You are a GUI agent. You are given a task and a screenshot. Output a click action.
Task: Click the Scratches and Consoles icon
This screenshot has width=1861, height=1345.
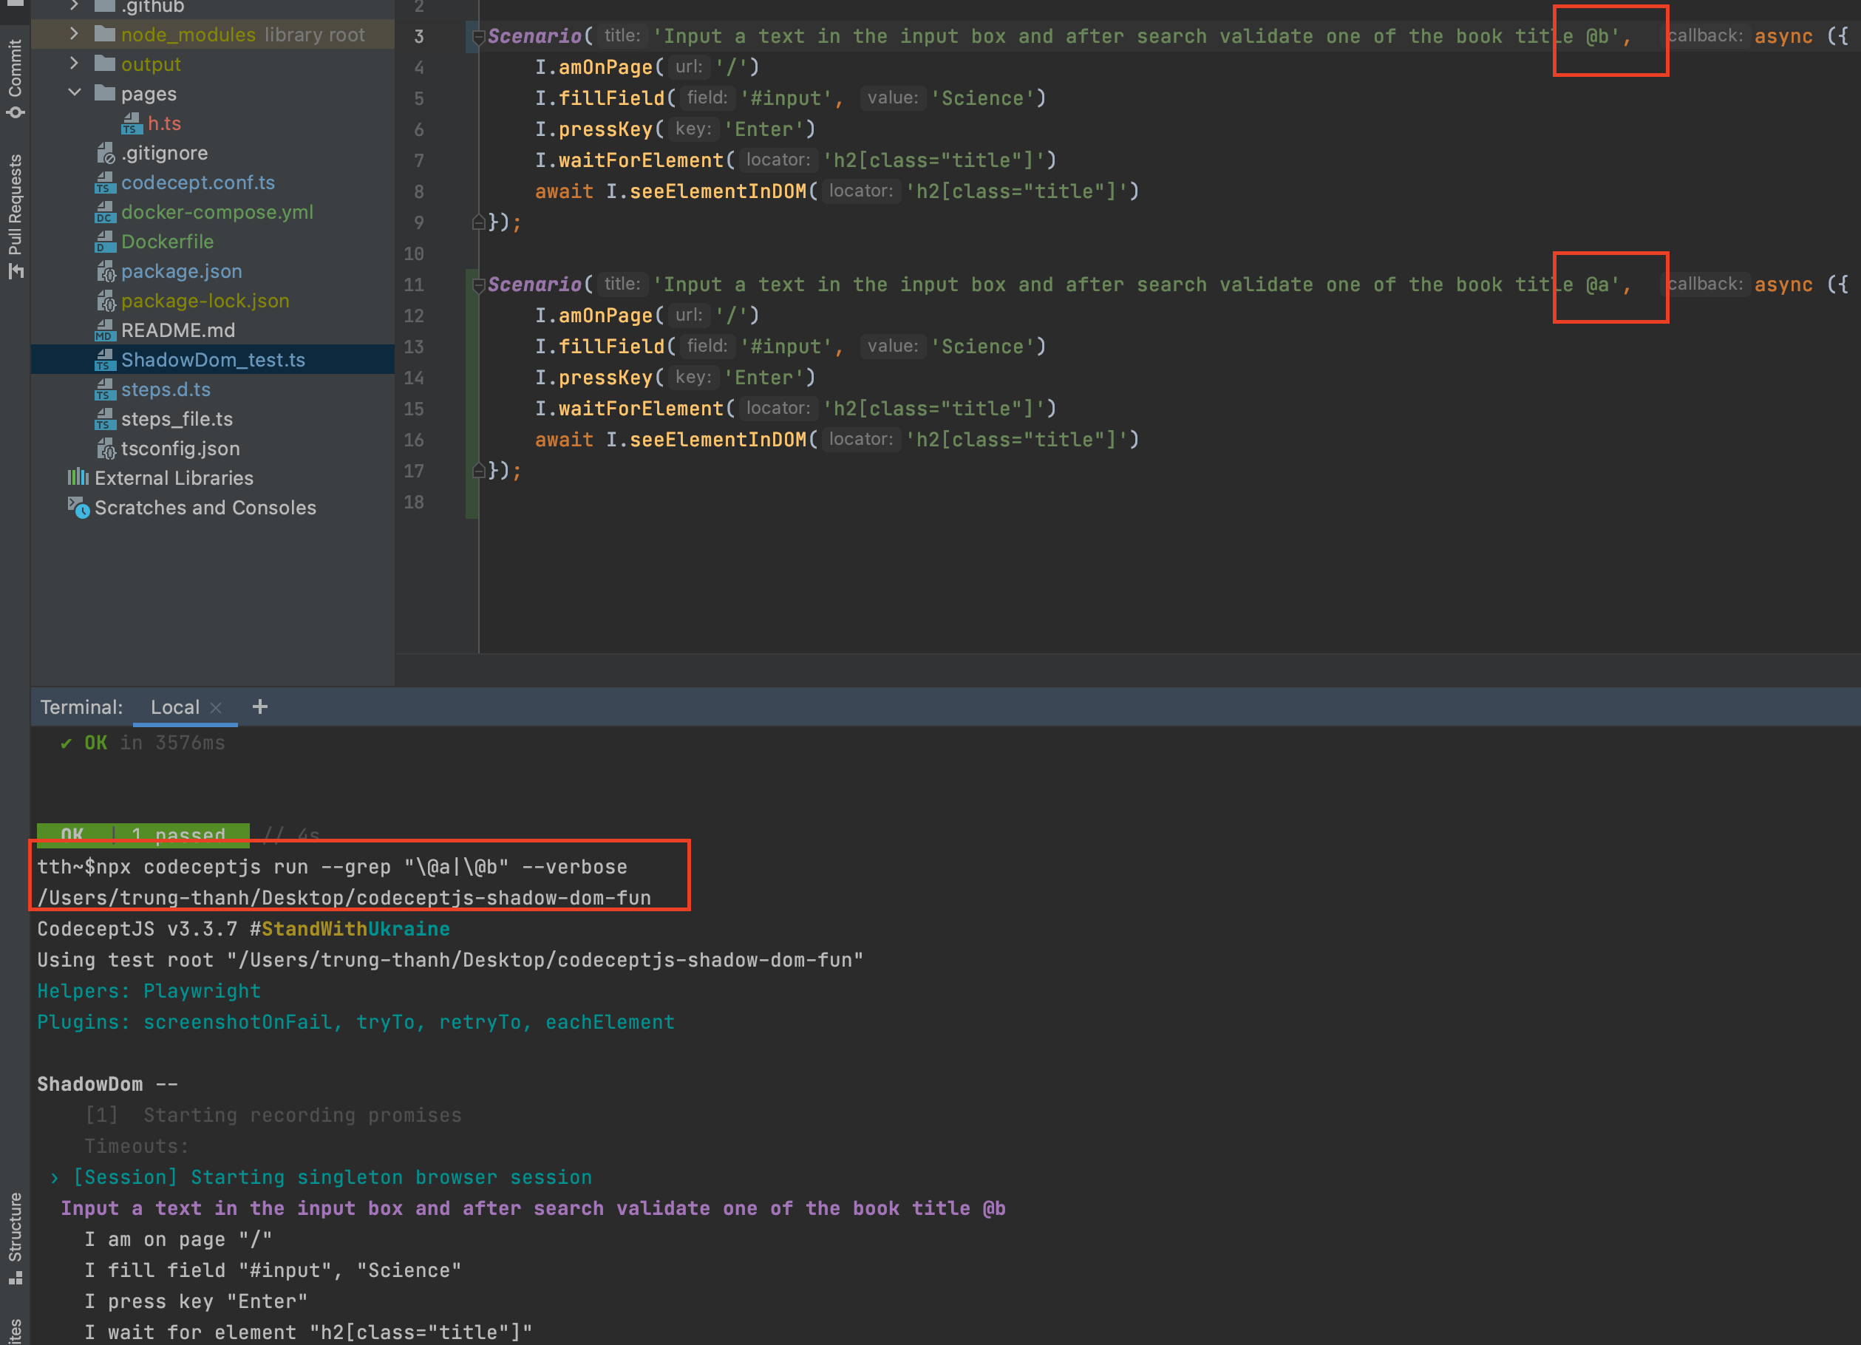78,508
